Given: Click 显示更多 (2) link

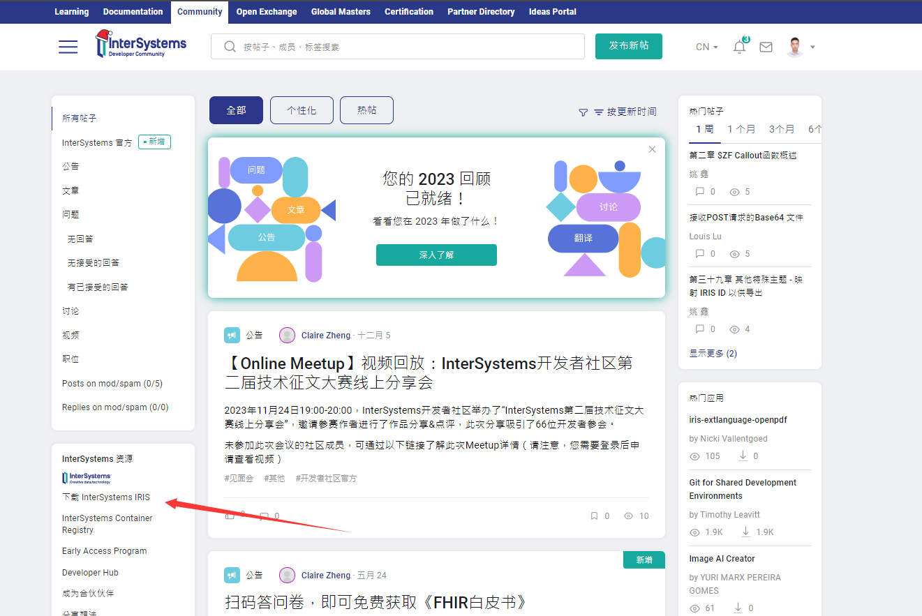Looking at the screenshot, I should pos(713,354).
